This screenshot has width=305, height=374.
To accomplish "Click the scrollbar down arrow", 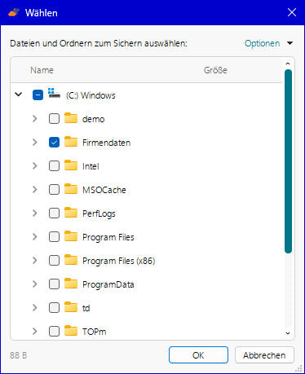I will point(288,333).
